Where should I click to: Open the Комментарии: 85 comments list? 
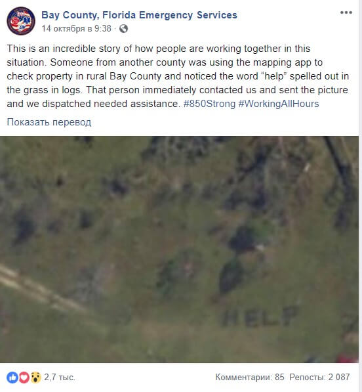(x=250, y=378)
